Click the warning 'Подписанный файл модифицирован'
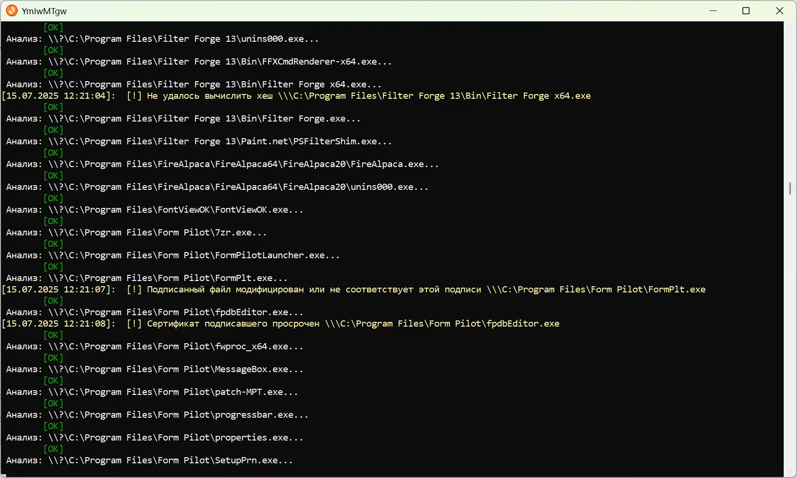This screenshot has height=478, width=797. tap(354, 290)
